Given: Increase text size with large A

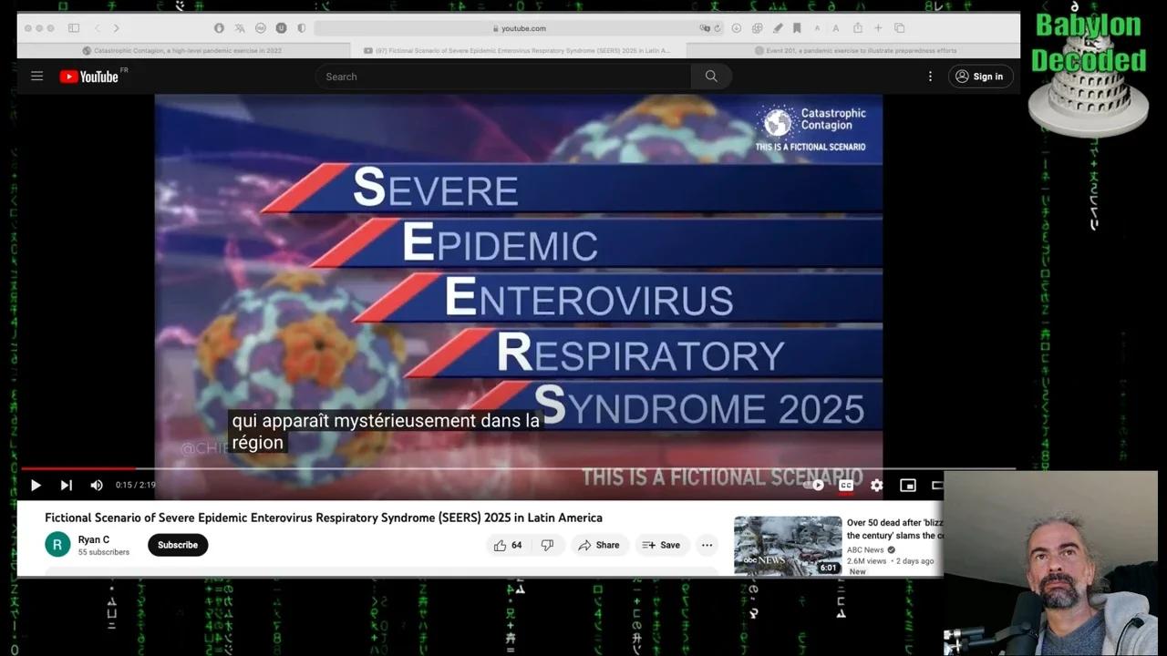Looking at the screenshot, I should click(x=836, y=28).
